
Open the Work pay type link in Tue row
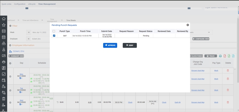[x=216, y=90]
